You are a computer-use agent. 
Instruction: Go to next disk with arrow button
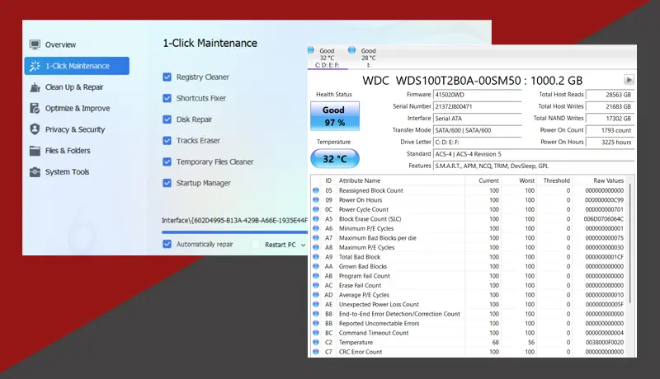tap(629, 80)
